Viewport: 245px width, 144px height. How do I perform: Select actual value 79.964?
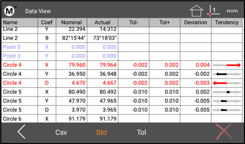point(108,65)
